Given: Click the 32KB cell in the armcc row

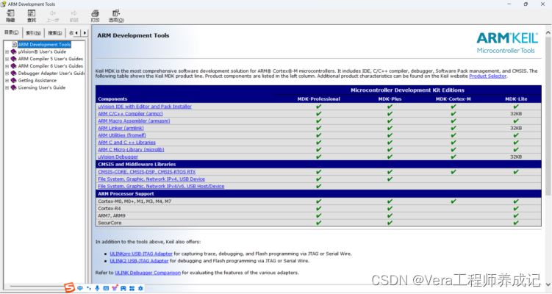Looking at the screenshot, I should [516, 114].
